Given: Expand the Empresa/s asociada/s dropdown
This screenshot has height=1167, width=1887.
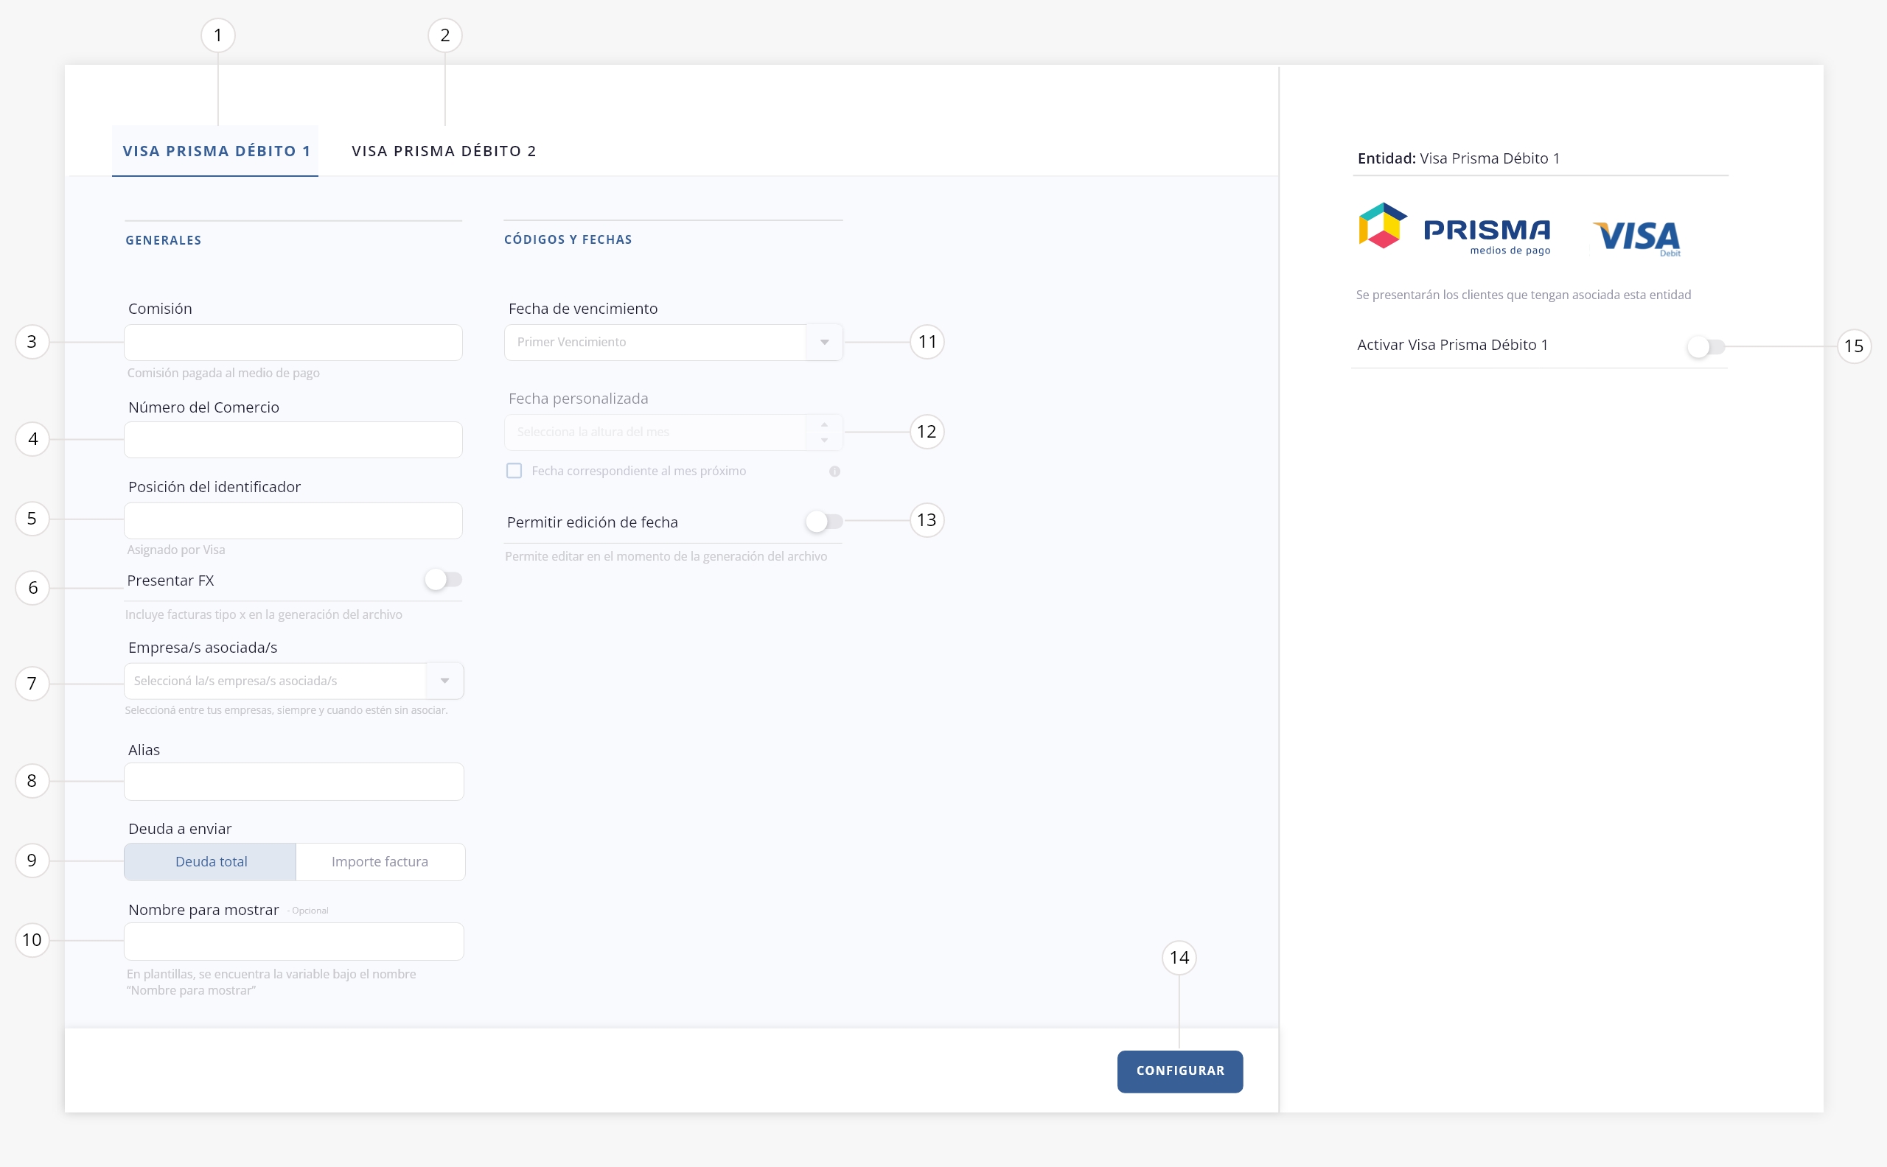Looking at the screenshot, I should coord(293,681).
